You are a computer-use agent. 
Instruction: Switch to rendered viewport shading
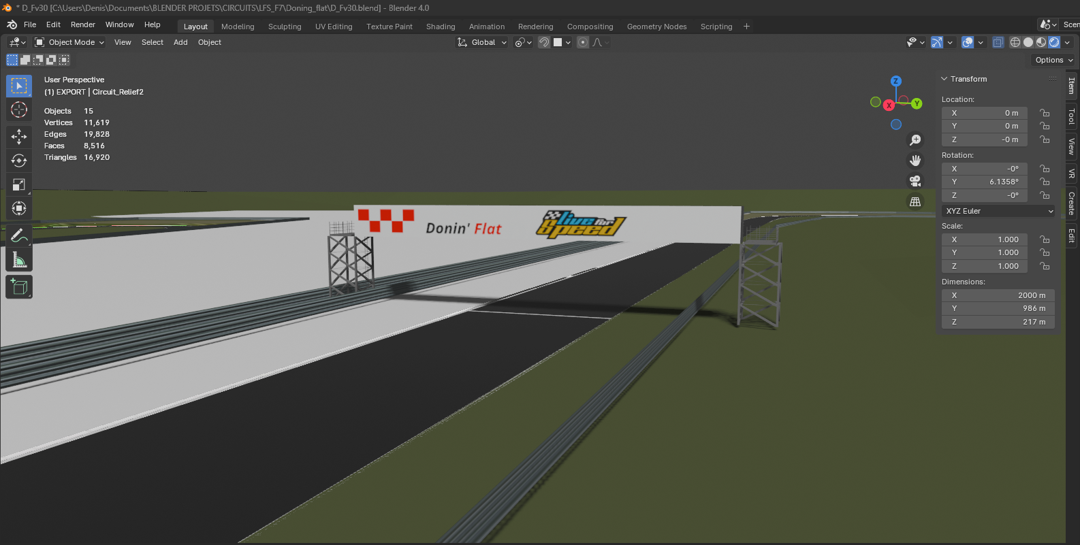pos(1054,42)
